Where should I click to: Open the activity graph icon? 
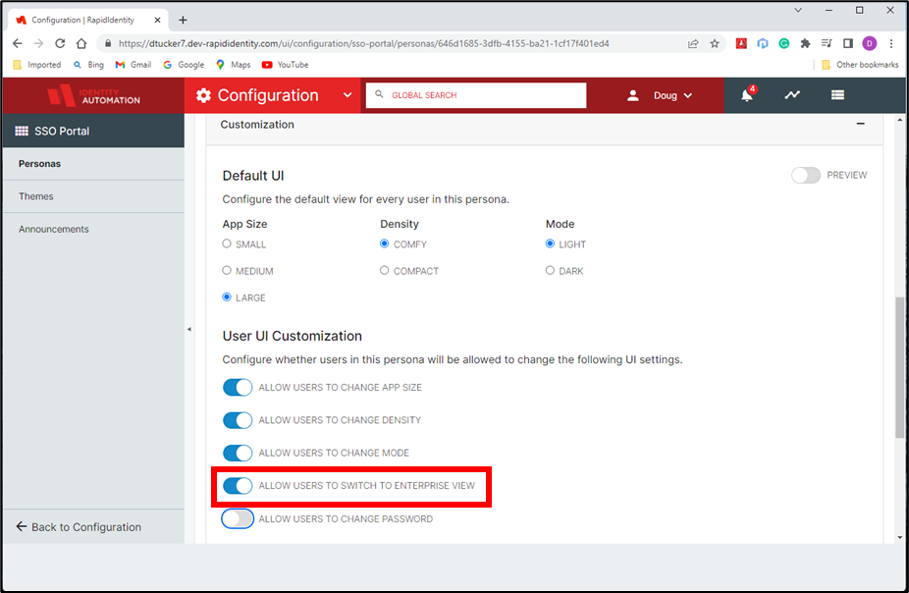(x=792, y=94)
